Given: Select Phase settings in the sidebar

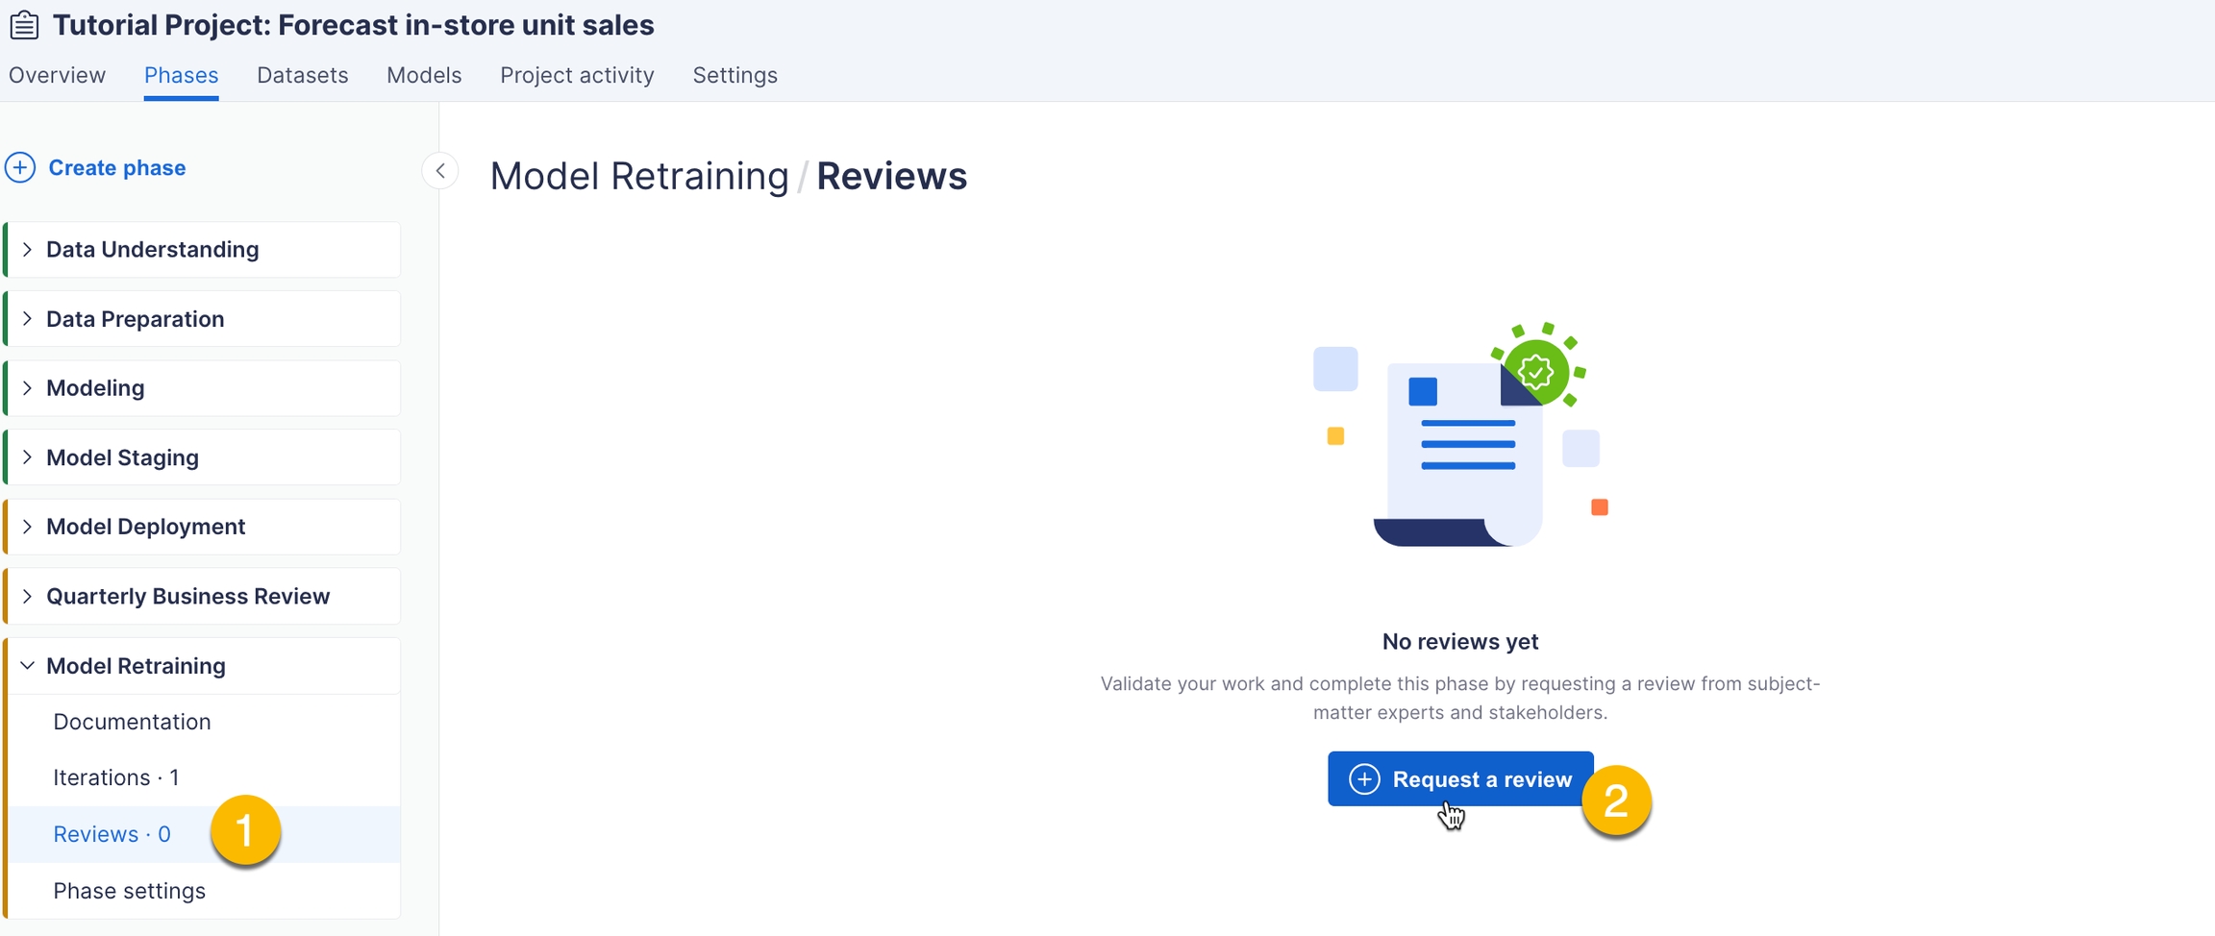Looking at the screenshot, I should (129, 891).
